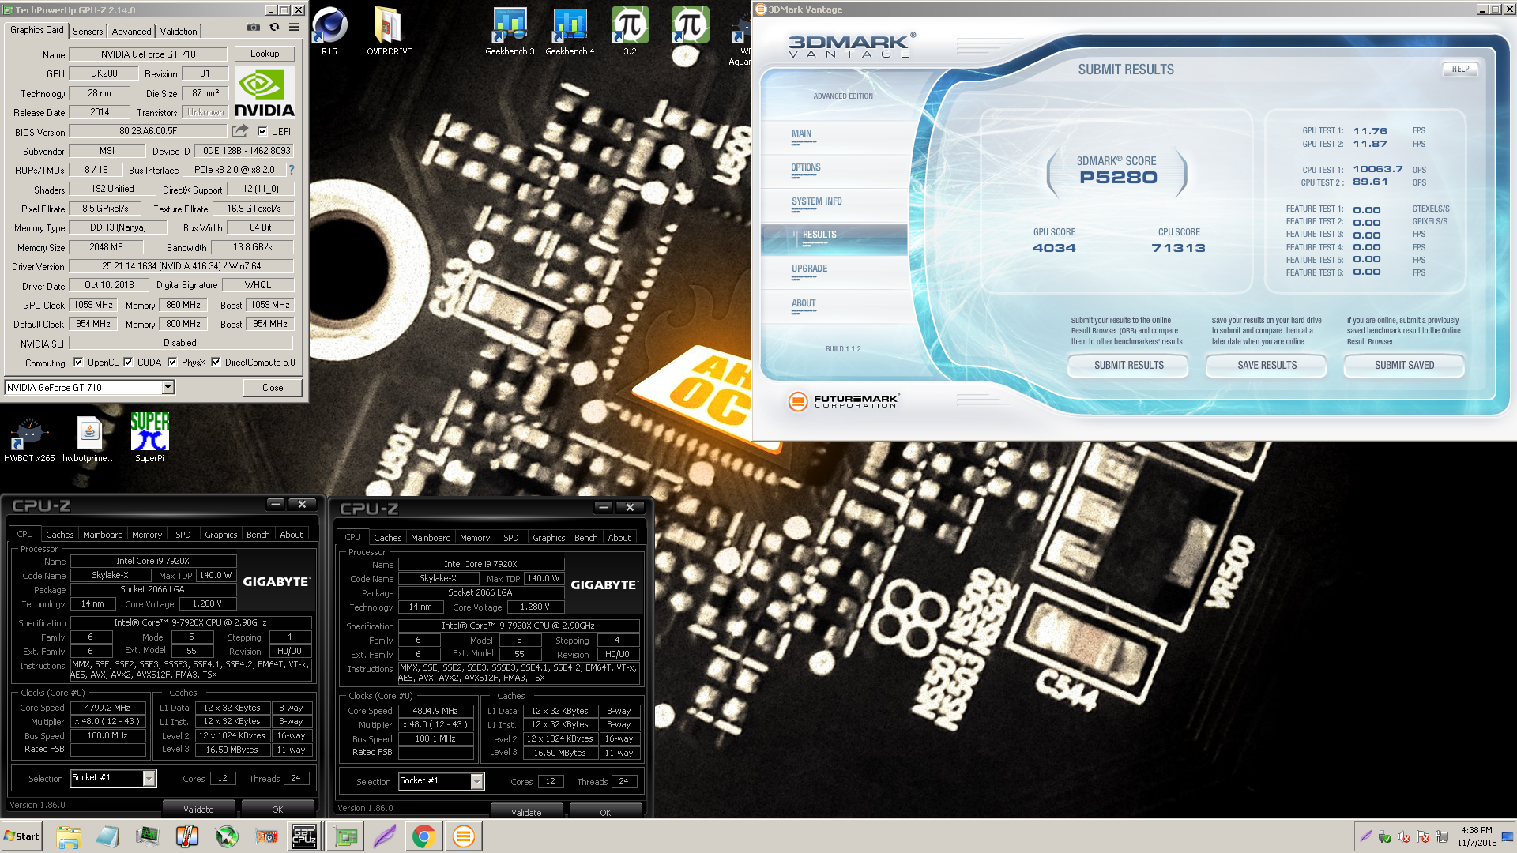The height and width of the screenshot is (853, 1517).
Task: Click OK in right CPU-Z window
Action: (605, 812)
